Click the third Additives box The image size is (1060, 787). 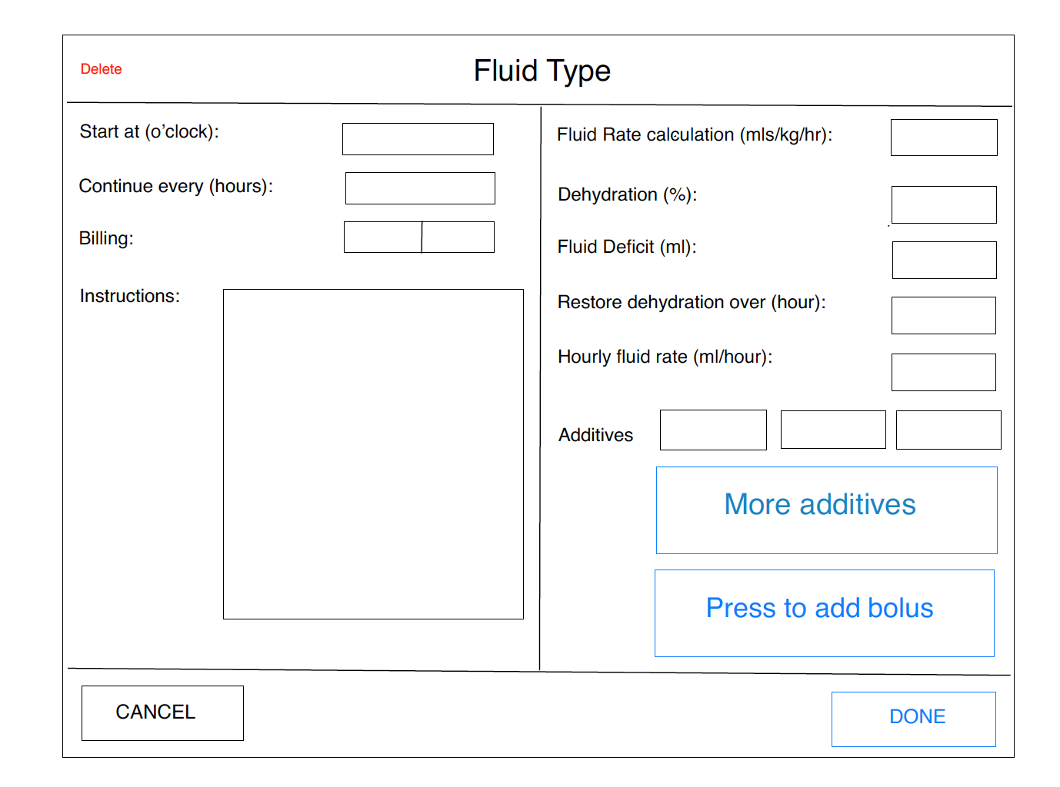(948, 430)
